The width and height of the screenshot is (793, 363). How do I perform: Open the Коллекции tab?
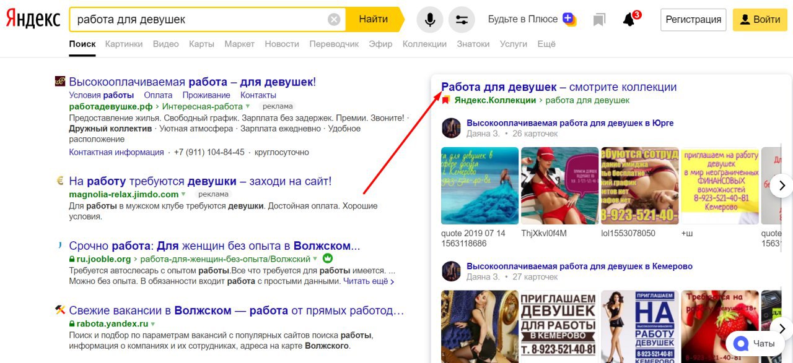pyautogui.click(x=424, y=44)
